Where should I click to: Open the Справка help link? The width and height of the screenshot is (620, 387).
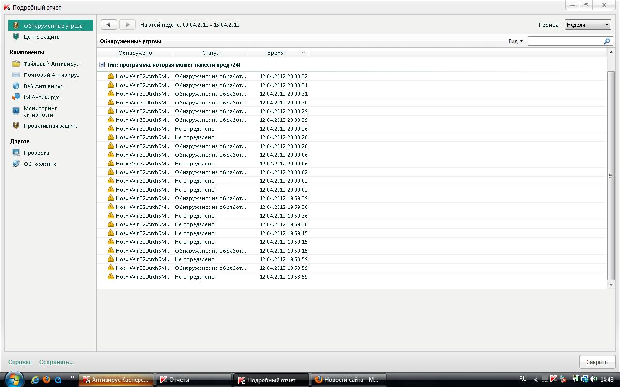(20, 362)
